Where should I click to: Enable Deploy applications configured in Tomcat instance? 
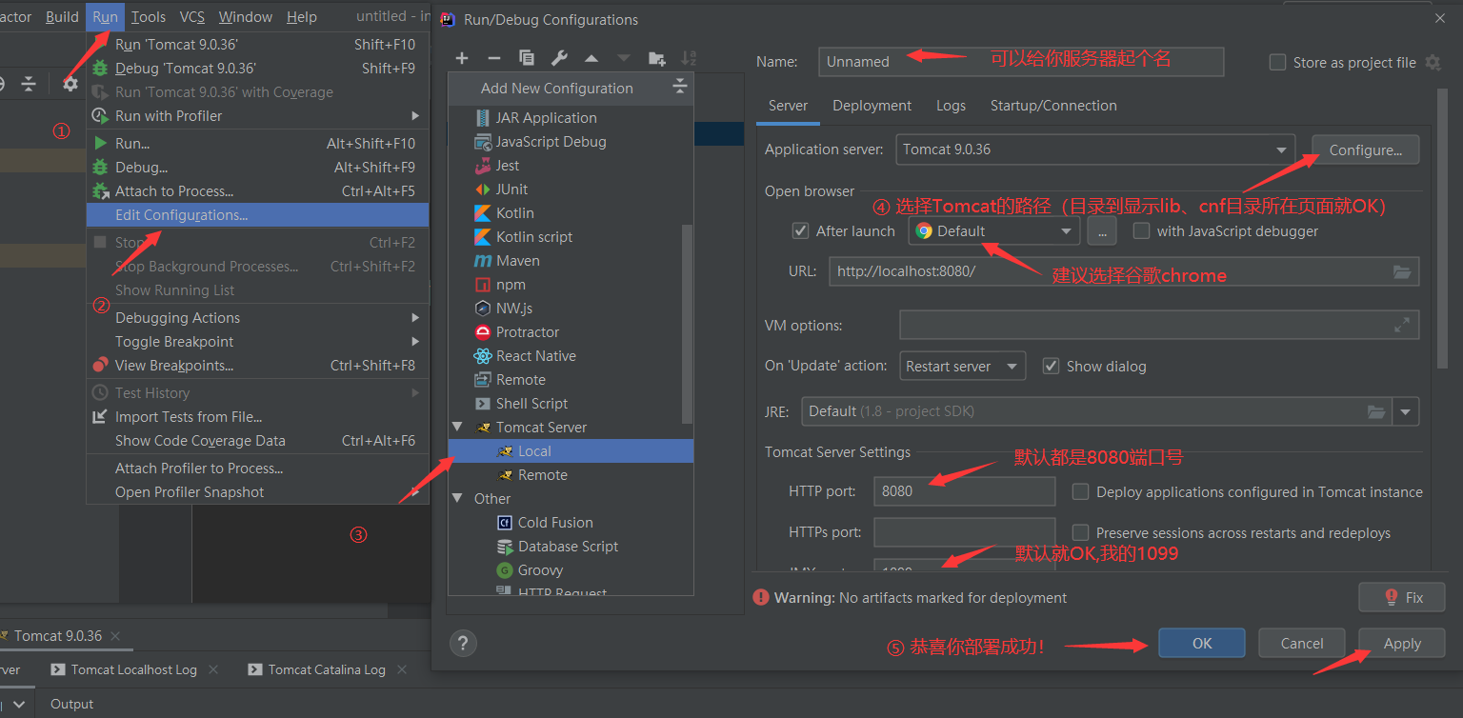tap(1080, 491)
